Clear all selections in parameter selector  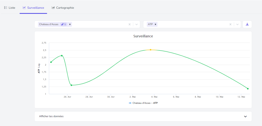click(x=231, y=24)
